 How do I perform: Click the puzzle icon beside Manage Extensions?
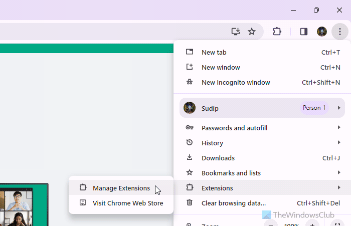83,187
